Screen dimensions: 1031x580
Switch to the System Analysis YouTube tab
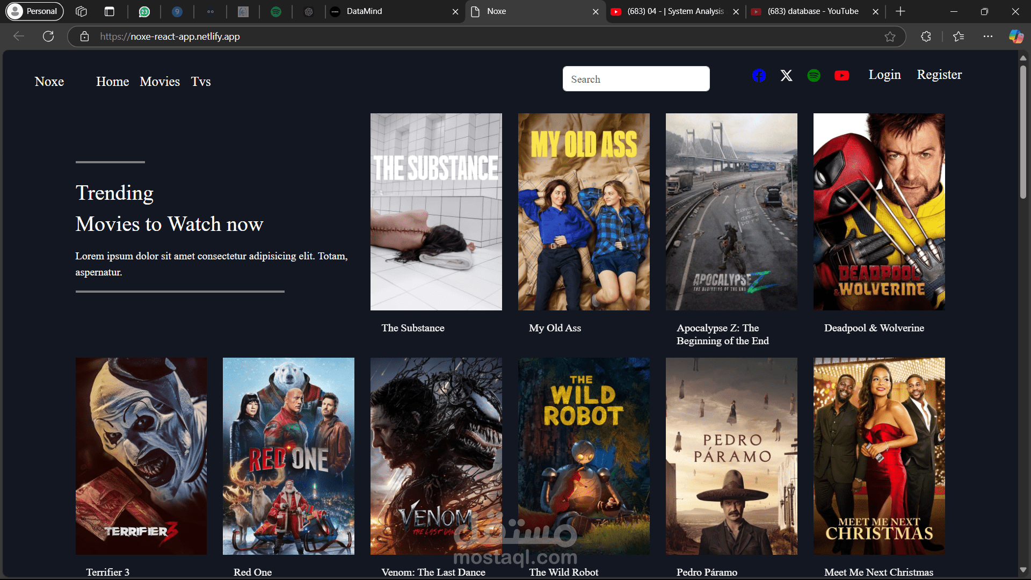click(675, 11)
